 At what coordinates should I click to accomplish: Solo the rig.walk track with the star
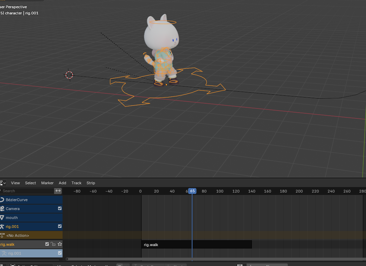(x=60, y=244)
